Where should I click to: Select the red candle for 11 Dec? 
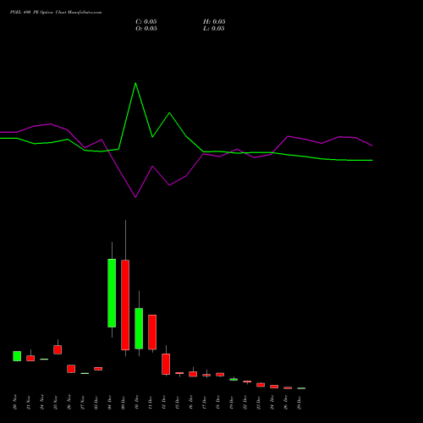(x=152, y=332)
